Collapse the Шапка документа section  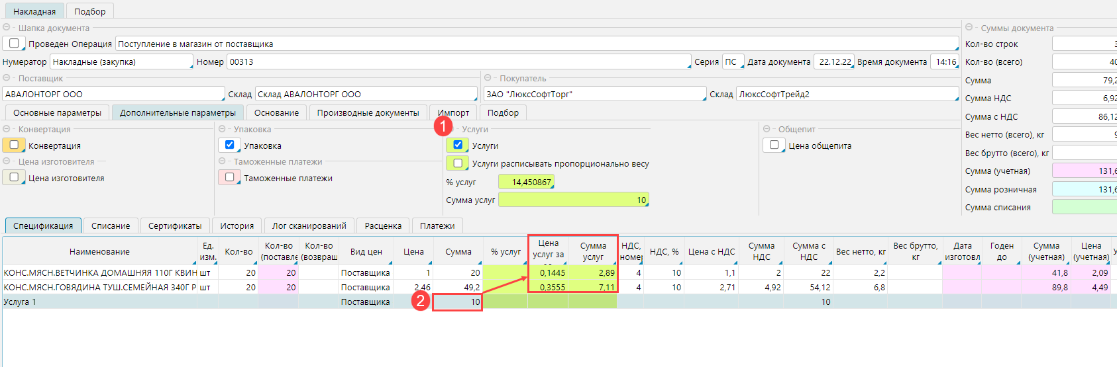tap(7, 28)
